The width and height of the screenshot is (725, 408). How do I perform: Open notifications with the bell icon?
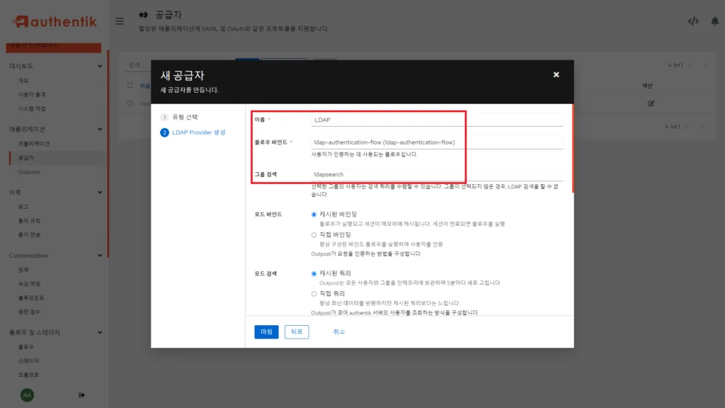pyautogui.click(x=714, y=21)
